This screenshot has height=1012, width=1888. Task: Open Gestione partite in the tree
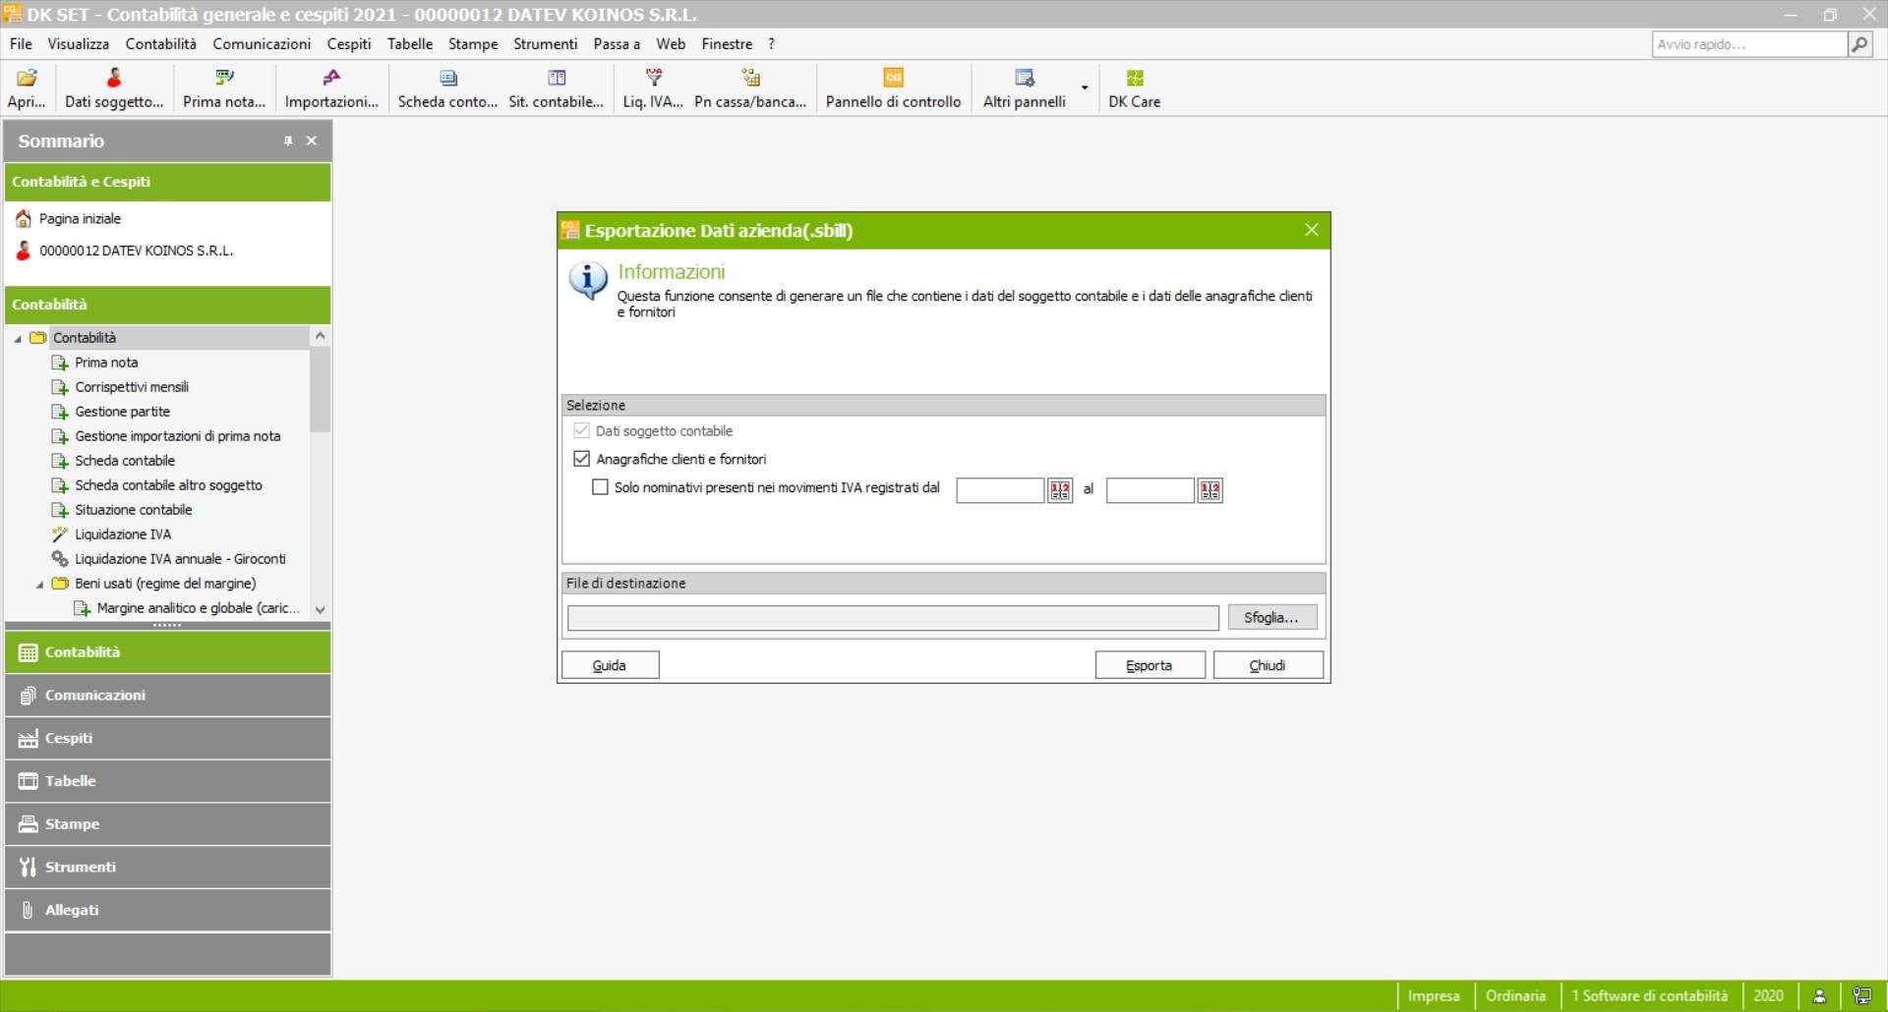click(x=122, y=412)
